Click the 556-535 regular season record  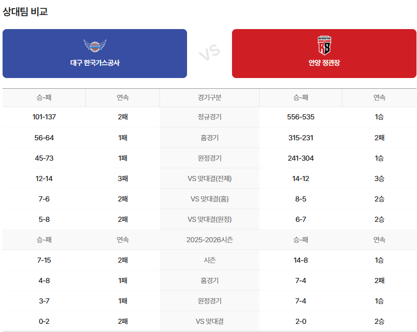click(300, 117)
